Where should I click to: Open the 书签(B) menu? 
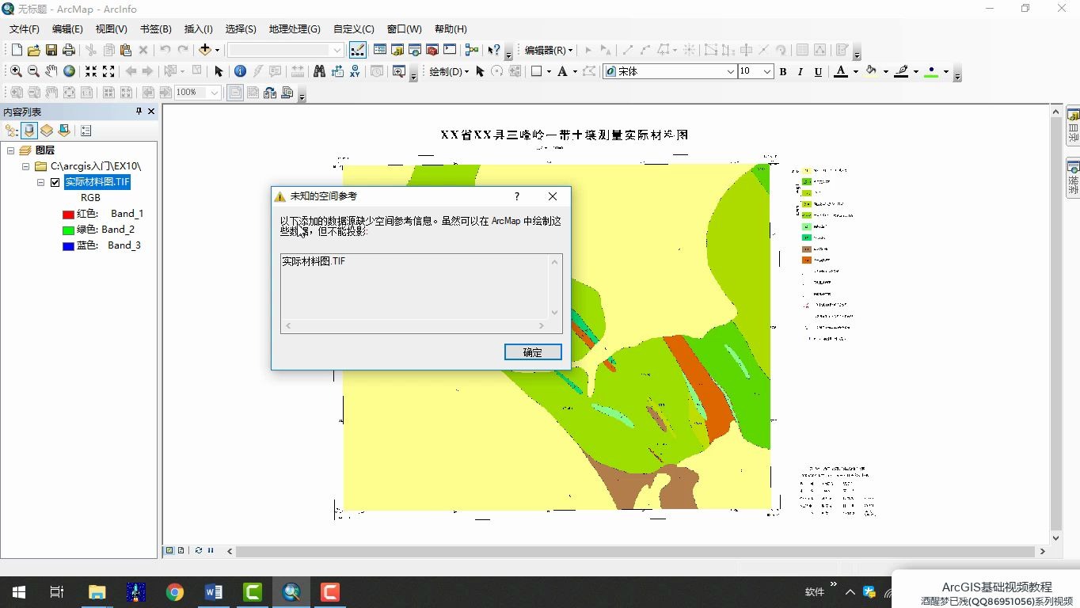(156, 28)
